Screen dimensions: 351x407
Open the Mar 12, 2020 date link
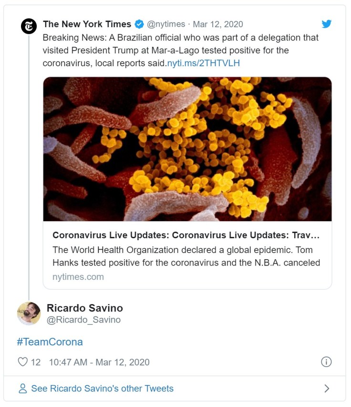click(x=218, y=24)
